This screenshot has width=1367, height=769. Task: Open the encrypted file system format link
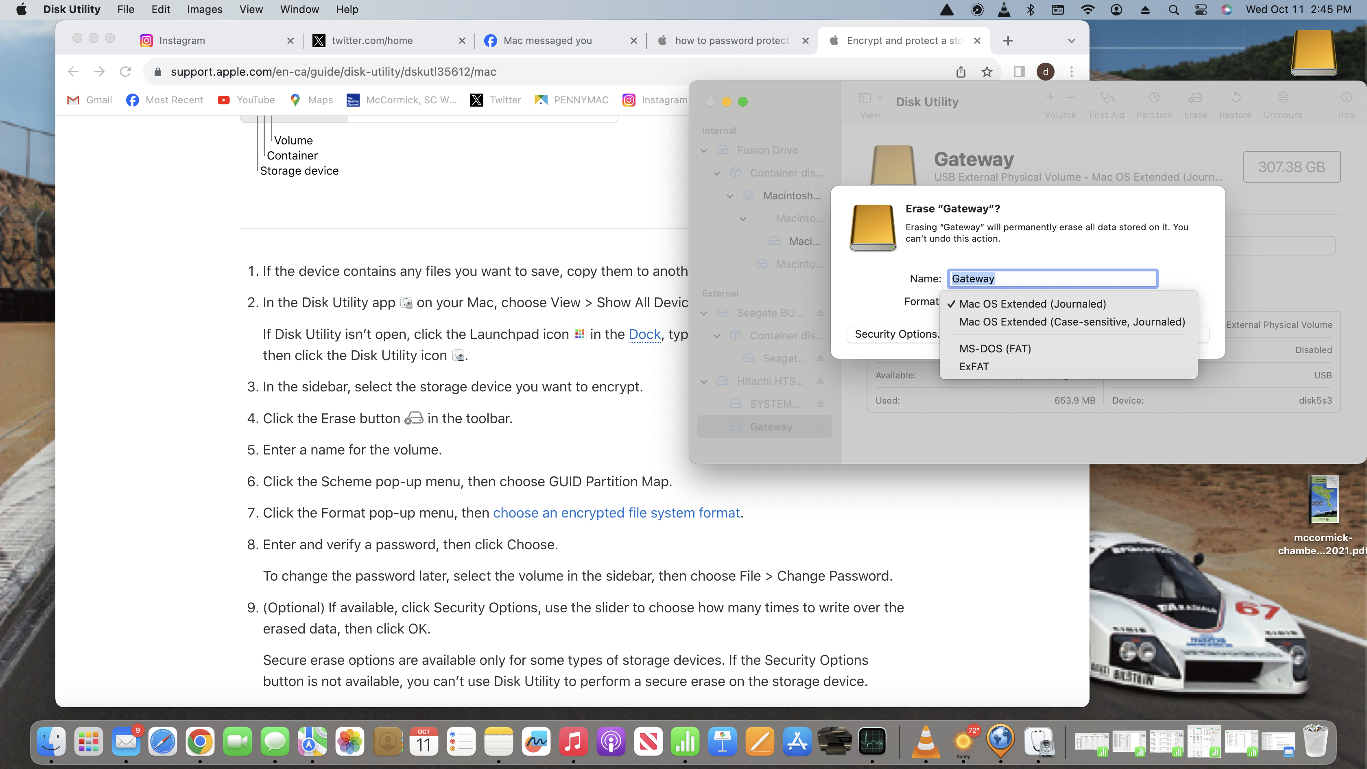point(616,513)
